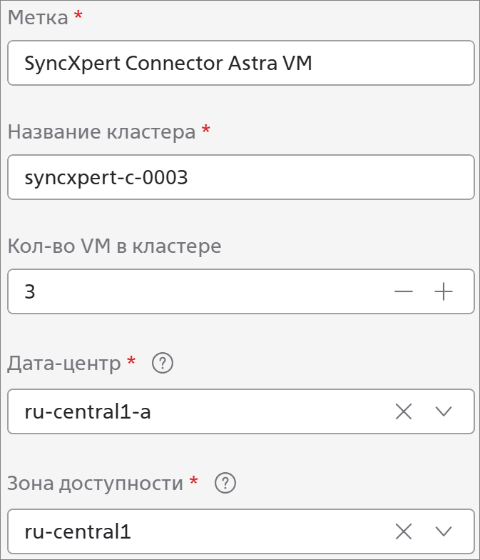Open the ru-central1 availability zone combo box

241,531
